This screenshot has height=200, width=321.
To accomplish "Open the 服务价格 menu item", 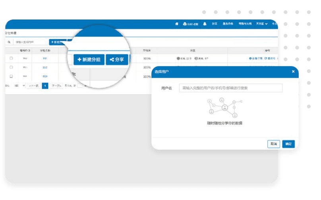I will click(x=228, y=24).
